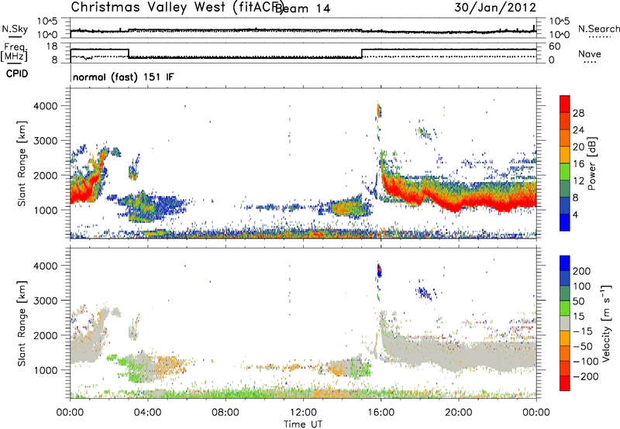
Task: Click the '-200' value on the velocity scale
Action: [x=585, y=376]
